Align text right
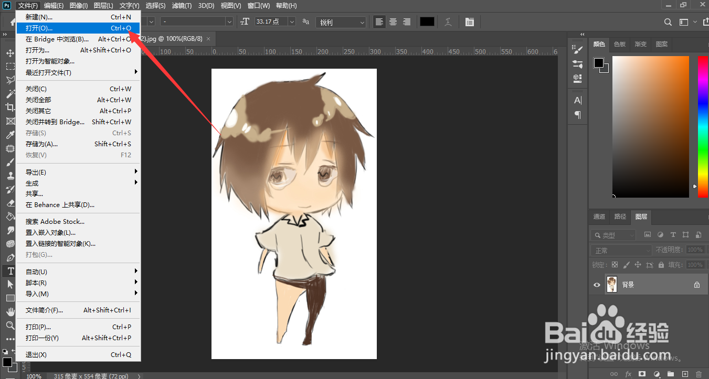 pos(407,22)
